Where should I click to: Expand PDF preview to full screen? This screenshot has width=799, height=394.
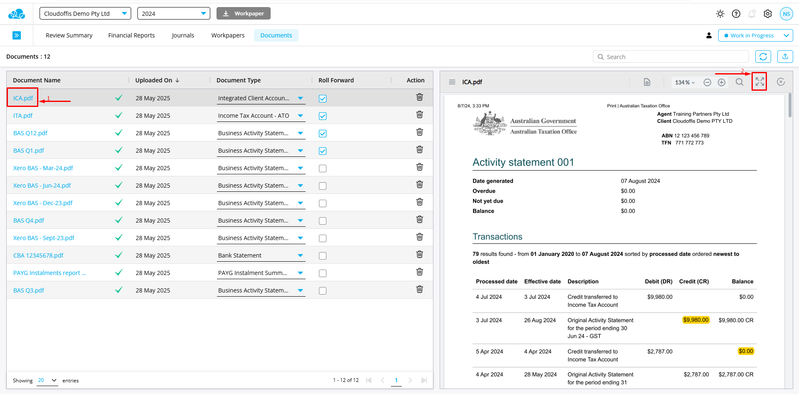tap(760, 82)
